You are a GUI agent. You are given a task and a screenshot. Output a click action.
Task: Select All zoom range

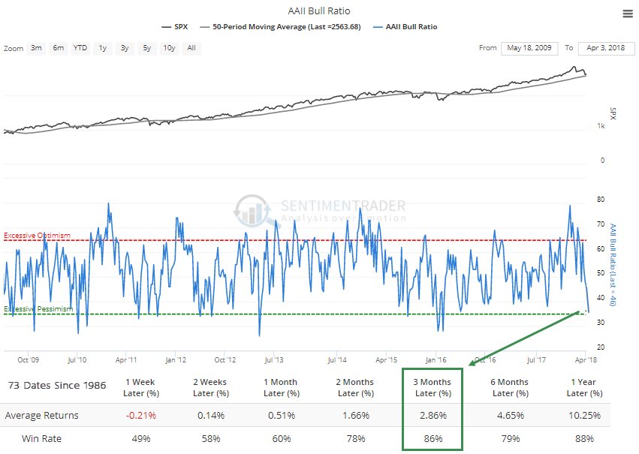(x=191, y=48)
